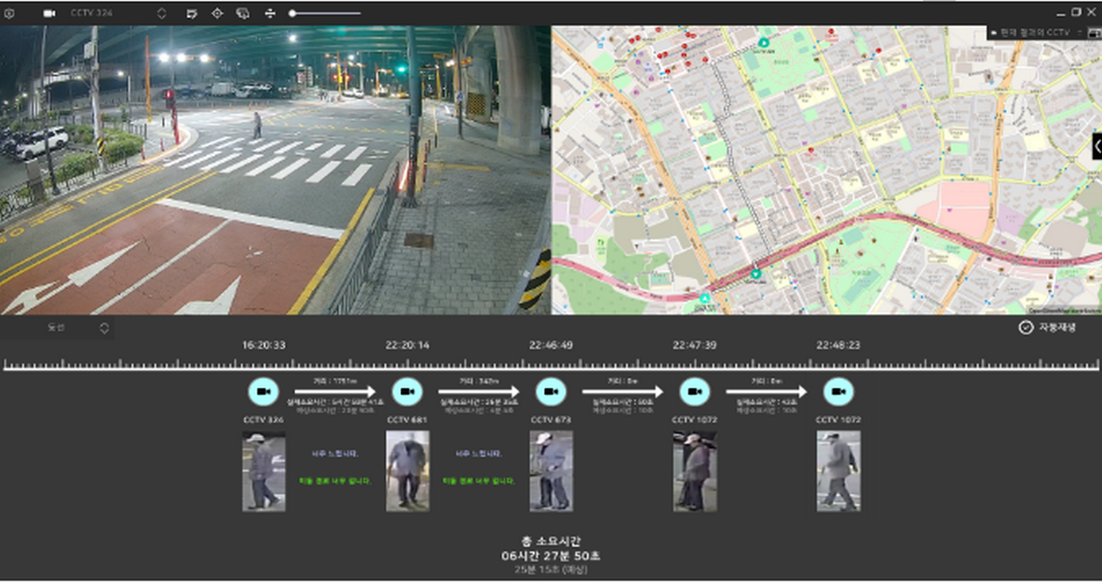Open the crosshair targeting tool in the top toolbar
The height and width of the screenshot is (582, 1102).
point(217,13)
